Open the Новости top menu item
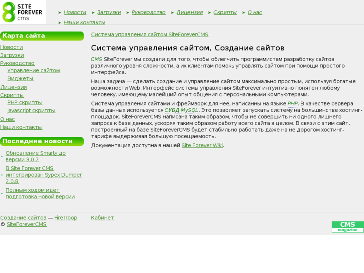 click(75, 12)
